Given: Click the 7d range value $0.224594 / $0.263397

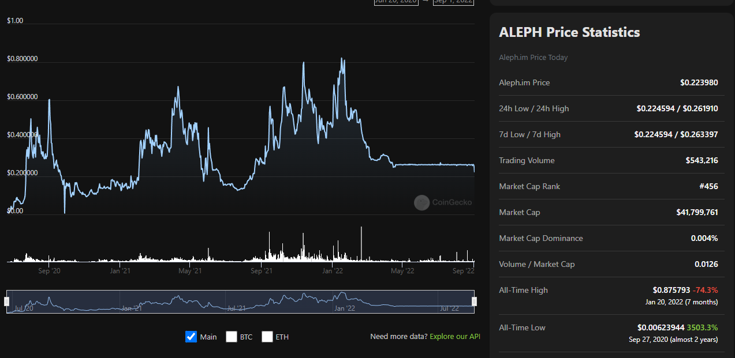Looking at the screenshot, I should click(x=676, y=134).
